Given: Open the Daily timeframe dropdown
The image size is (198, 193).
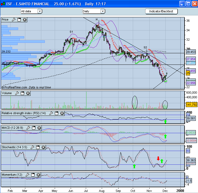Looking at the screenshot, I should [94, 11].
